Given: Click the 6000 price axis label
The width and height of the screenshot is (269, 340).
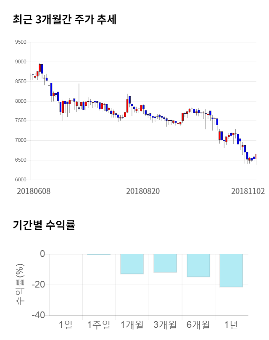Looking at the screenshot, I should click(20, 180).
